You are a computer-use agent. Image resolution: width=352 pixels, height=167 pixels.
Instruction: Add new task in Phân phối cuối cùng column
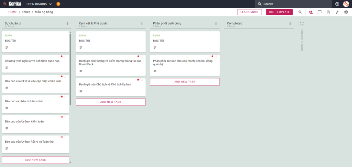(x=185, y=82)
